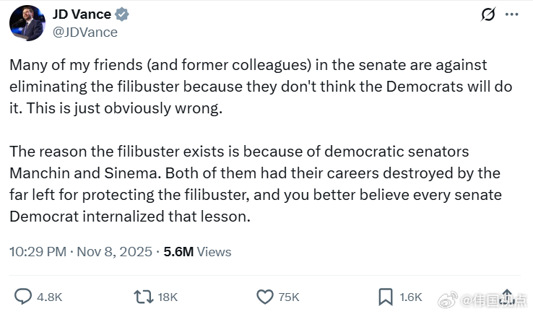Click the 75K likes count
Viewport: 533px width, 314px height.
(290, 297)
